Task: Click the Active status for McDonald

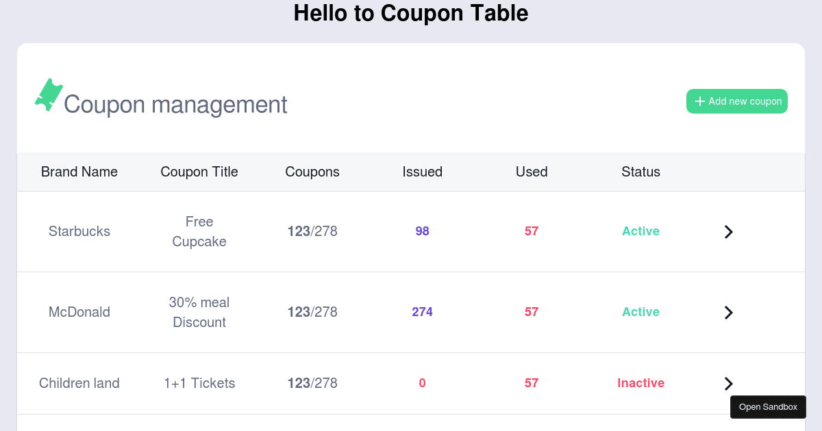Action: coord(640,312)
